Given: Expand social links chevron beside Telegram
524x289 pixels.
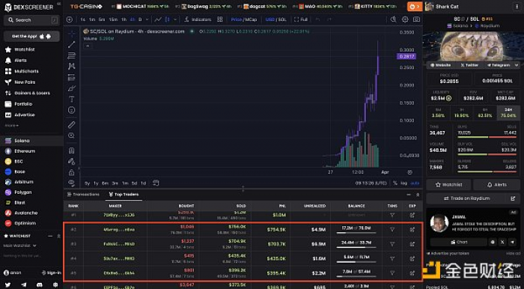Looking at the screenshot, I should (x=517, y=65).
